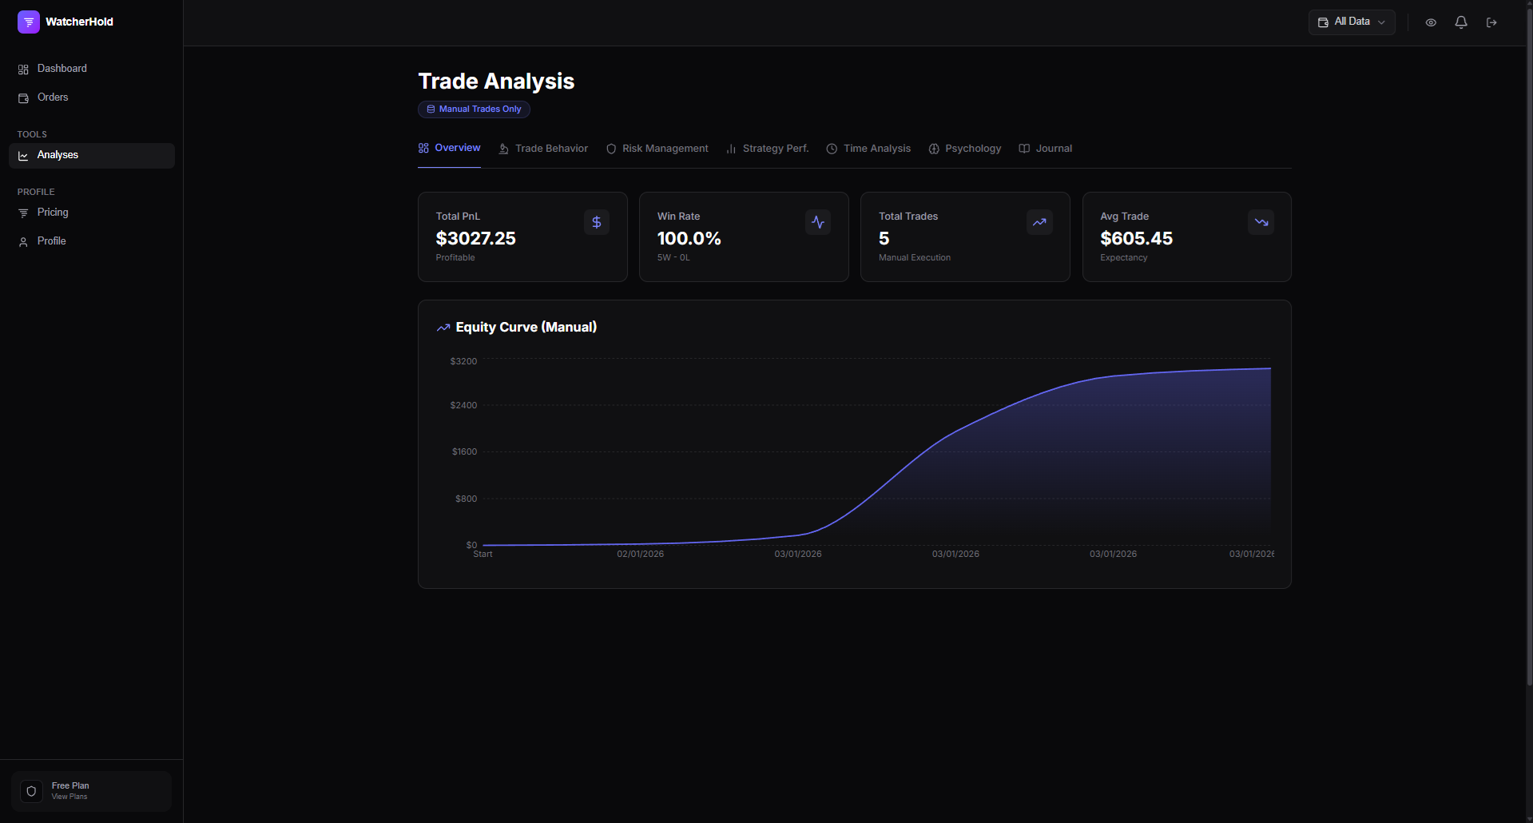Open the Psychology tab
This screenshot has height=823, width=1533.
[x=973, y=149]
